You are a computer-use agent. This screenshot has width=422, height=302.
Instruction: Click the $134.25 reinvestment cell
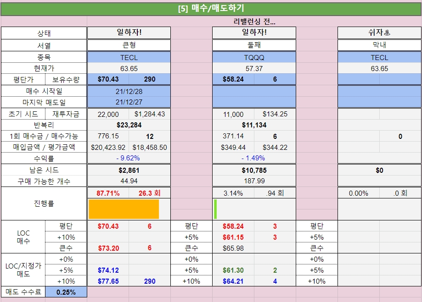point(275,114)
